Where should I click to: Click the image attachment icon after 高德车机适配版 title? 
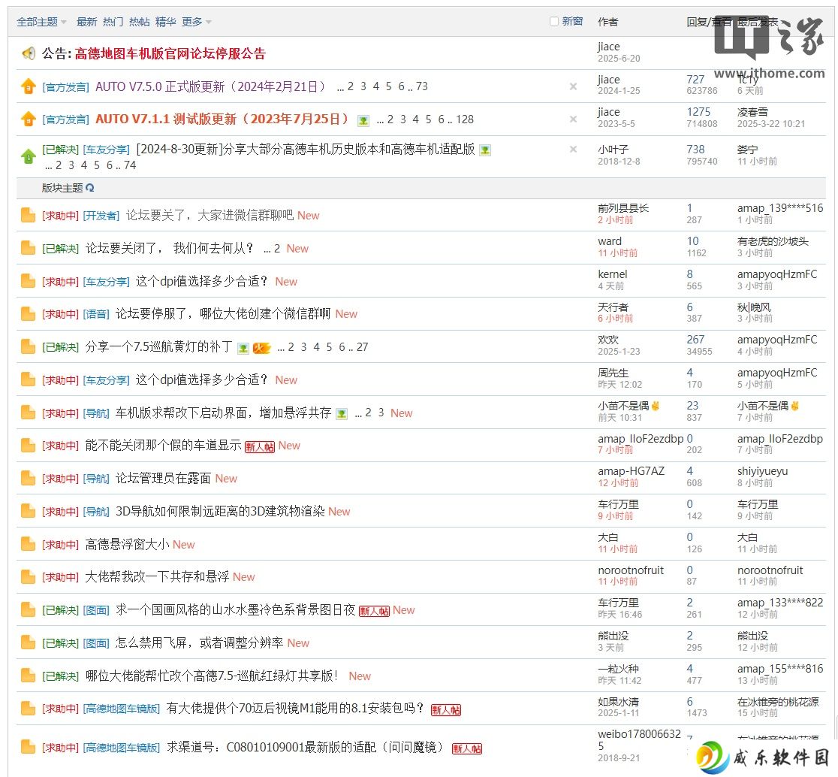(x=485, y=150)
